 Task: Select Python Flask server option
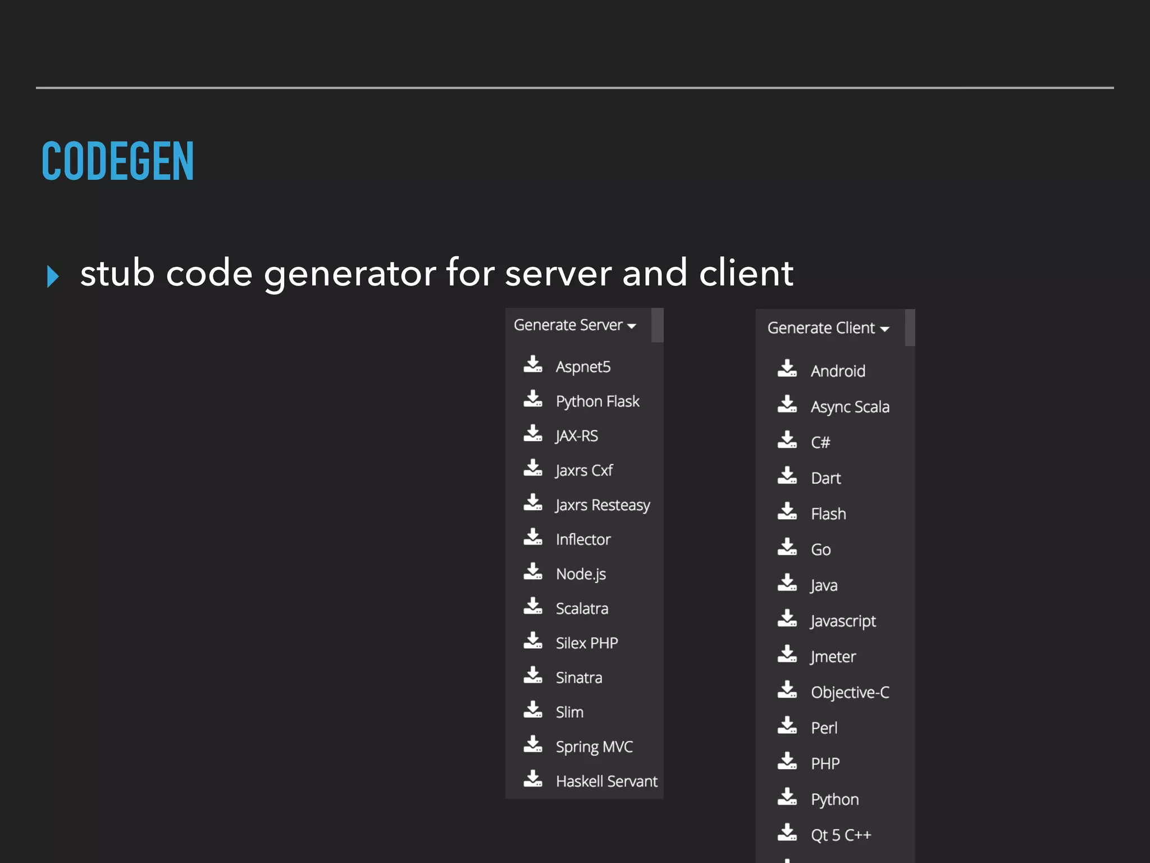(597, 402)
